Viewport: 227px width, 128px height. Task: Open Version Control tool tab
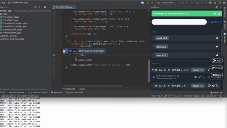pos(38,92)
